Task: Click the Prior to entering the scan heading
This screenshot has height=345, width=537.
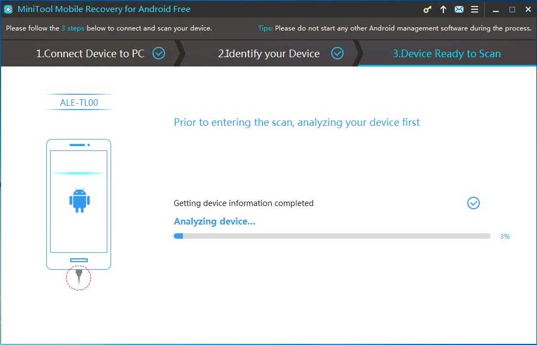Action: (297, 122)
